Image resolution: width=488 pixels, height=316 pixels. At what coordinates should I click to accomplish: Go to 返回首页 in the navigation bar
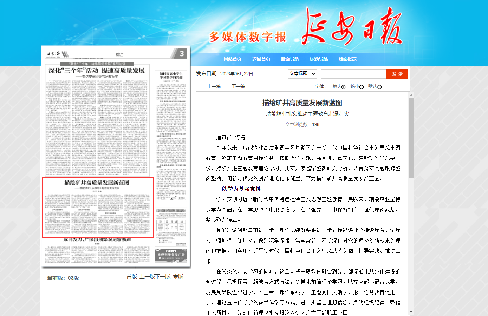point(261,59)
